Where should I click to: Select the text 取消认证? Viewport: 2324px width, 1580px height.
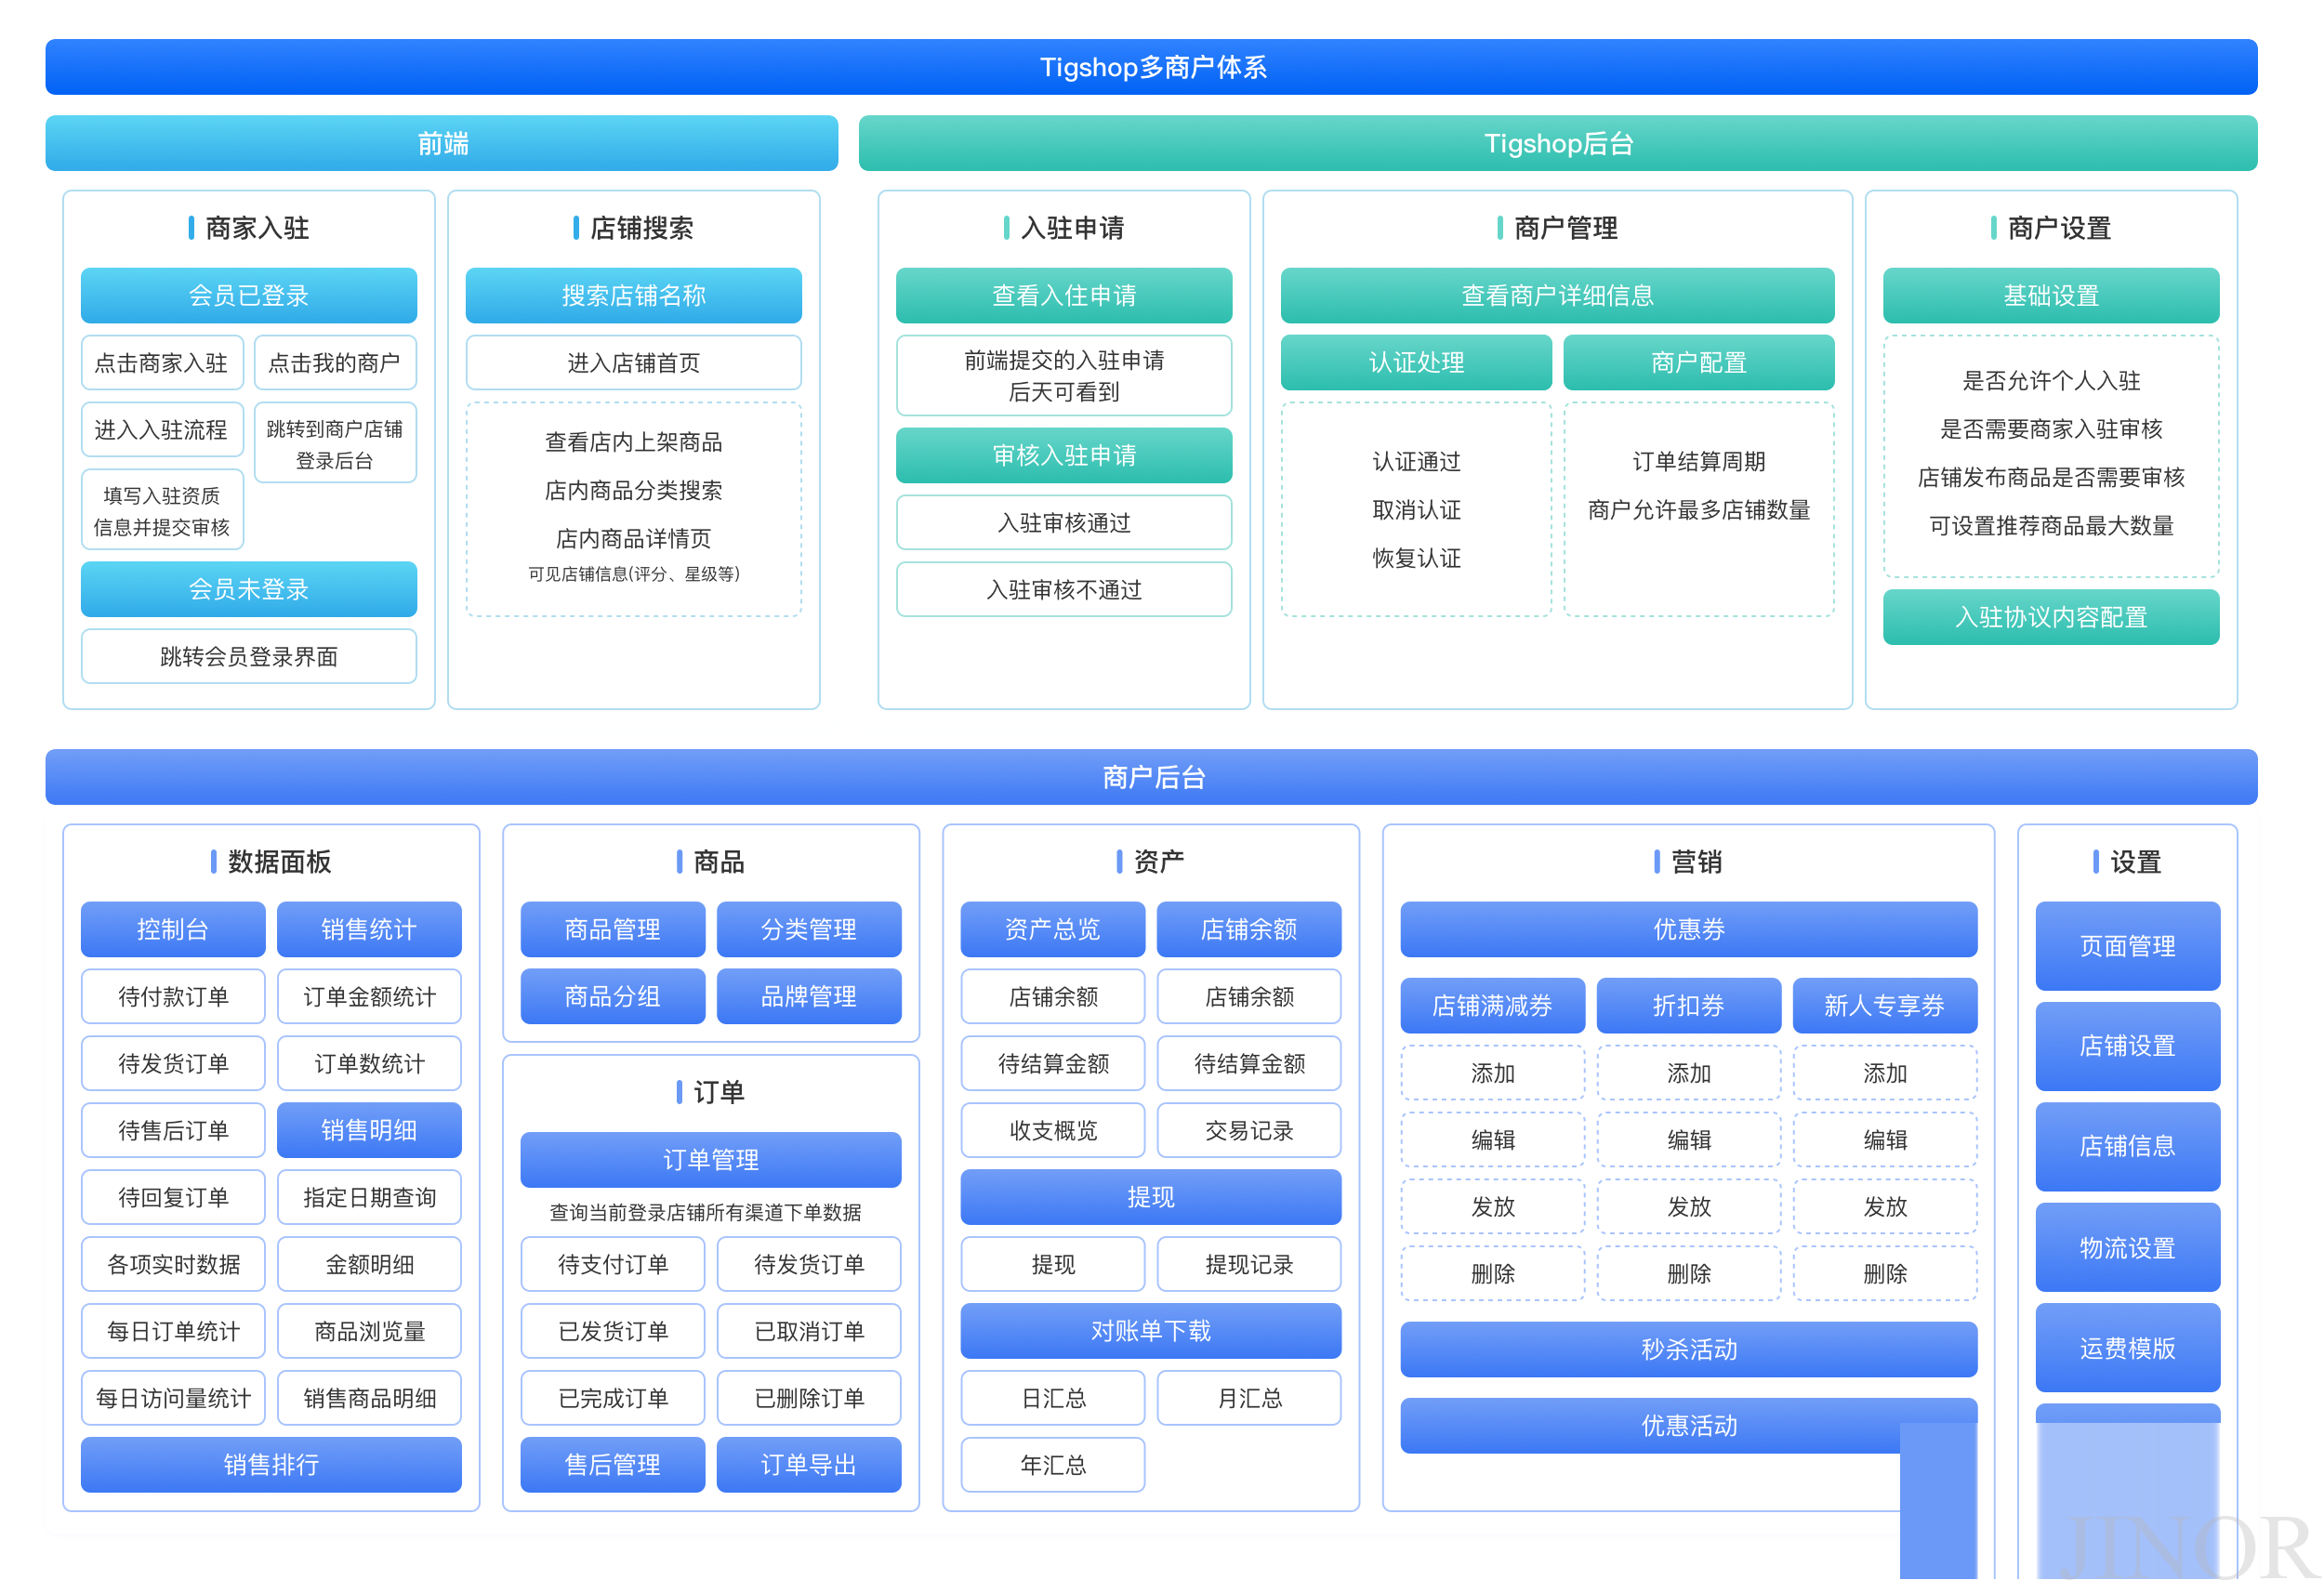1416,510
